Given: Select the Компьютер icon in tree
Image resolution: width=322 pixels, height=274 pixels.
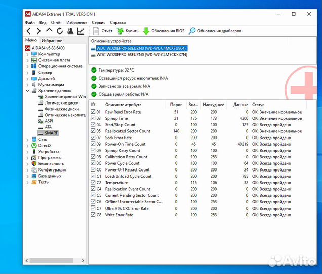Looking at the screenshot, I should [34, 54].
